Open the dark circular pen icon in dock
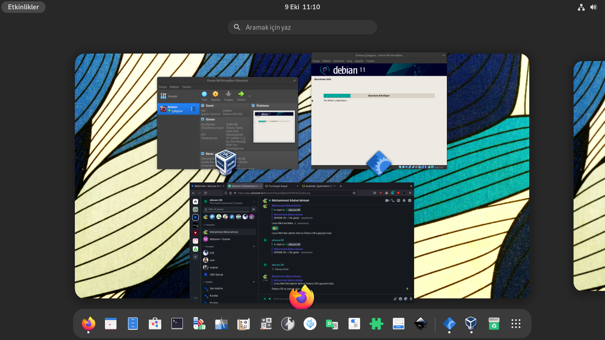 point(288,324)
